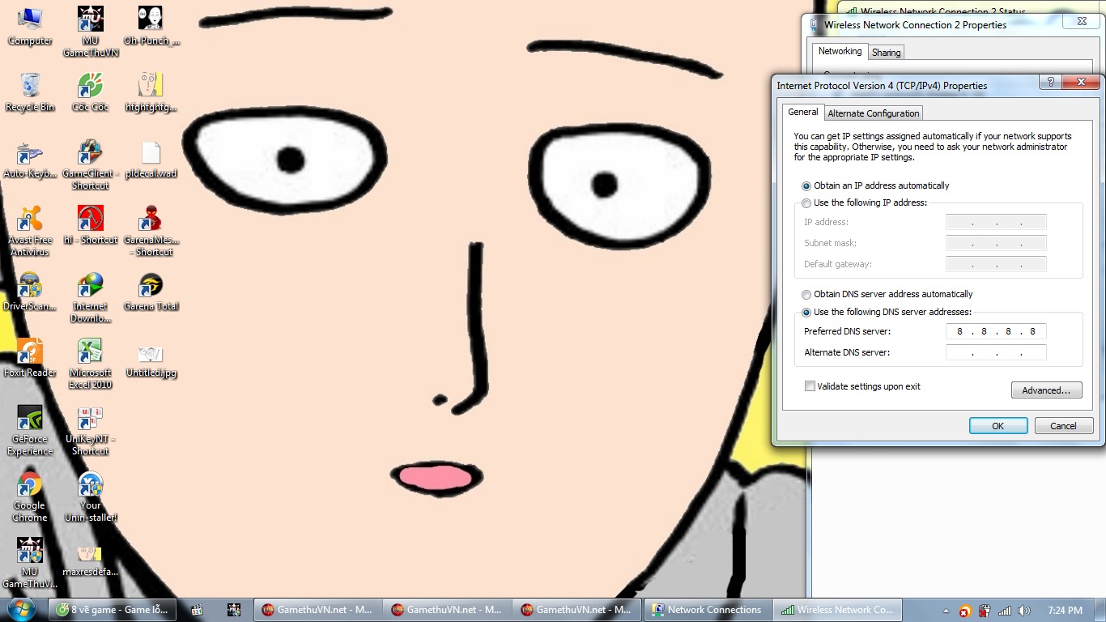Open Network Connections taskbar button
1106x622 pixels.
coord(707,611)
